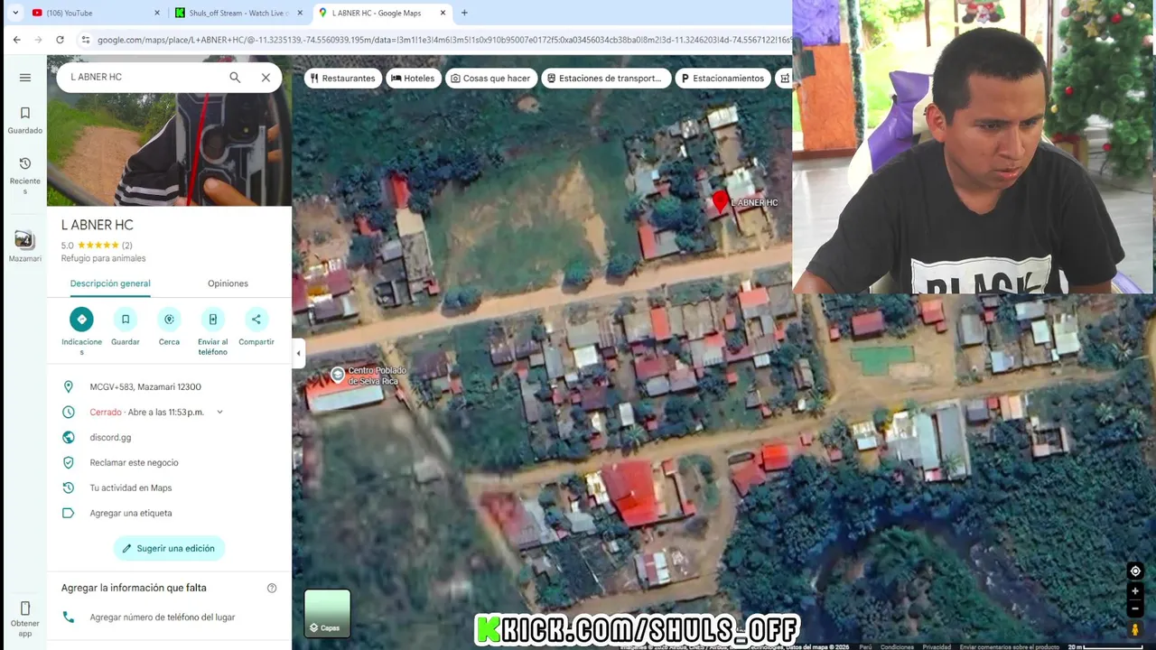Screen dimensions: 1156x650
Task: Click the Refugio para animales category text
Action: pos(103,258)
